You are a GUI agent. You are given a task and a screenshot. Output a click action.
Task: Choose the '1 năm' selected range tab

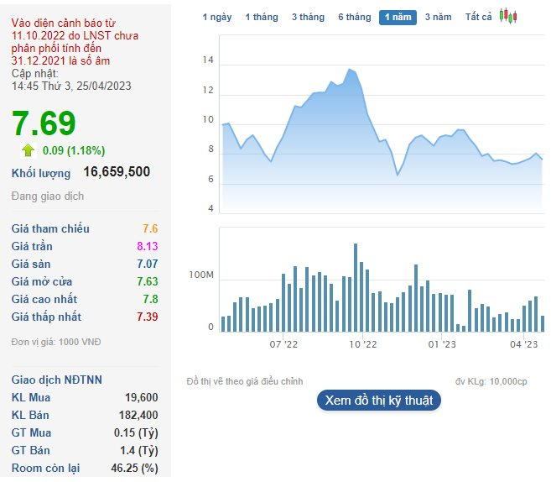click(398, 18)
